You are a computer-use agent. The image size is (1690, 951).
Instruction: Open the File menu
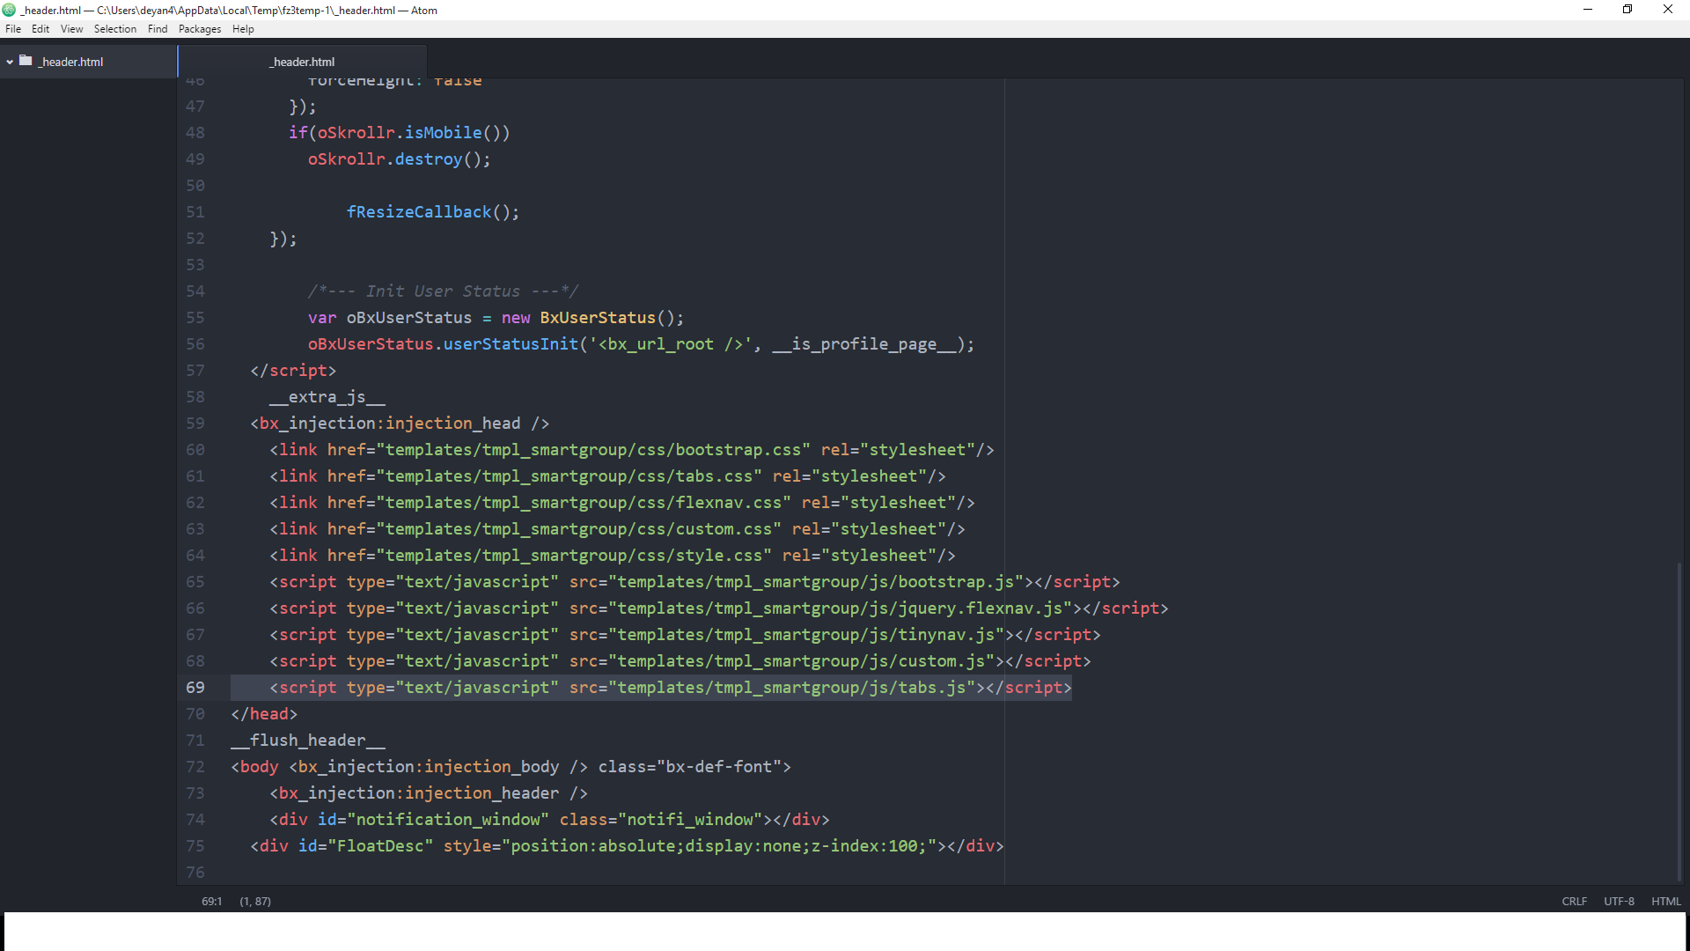[x=13, y=29]
